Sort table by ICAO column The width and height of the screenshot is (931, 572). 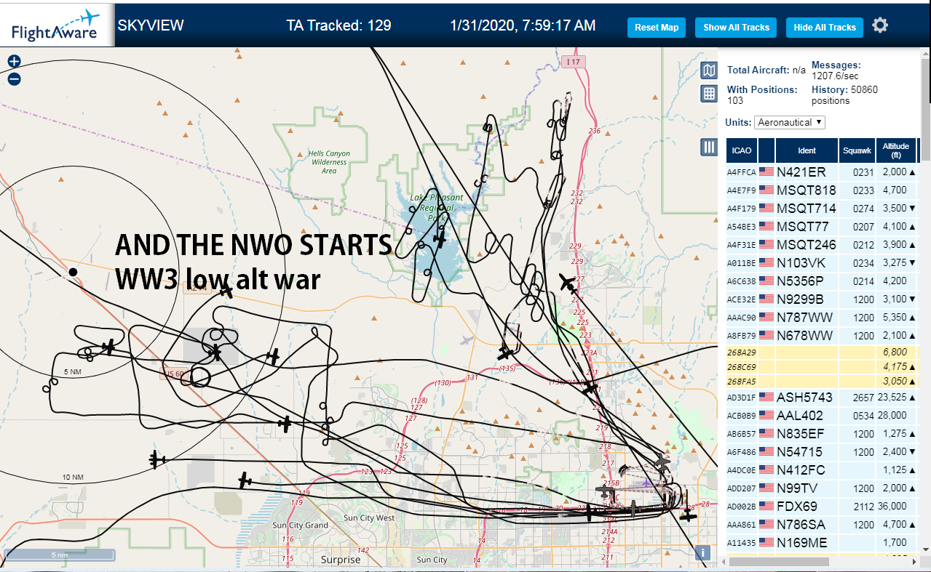741,150
